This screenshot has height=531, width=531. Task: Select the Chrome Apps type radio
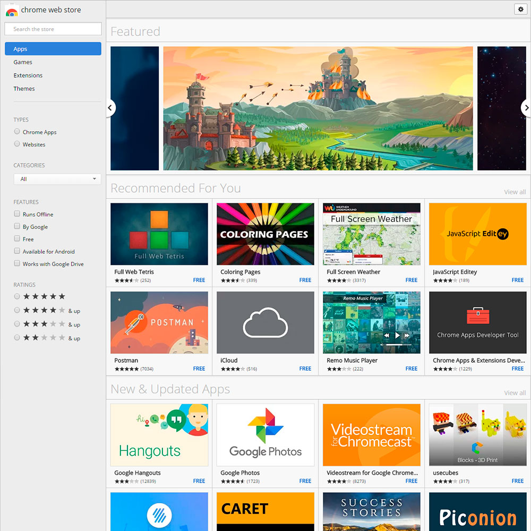17,131
